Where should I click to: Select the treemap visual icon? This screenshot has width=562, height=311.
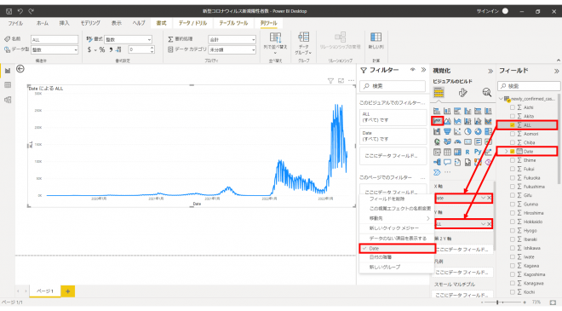(488, 132)
